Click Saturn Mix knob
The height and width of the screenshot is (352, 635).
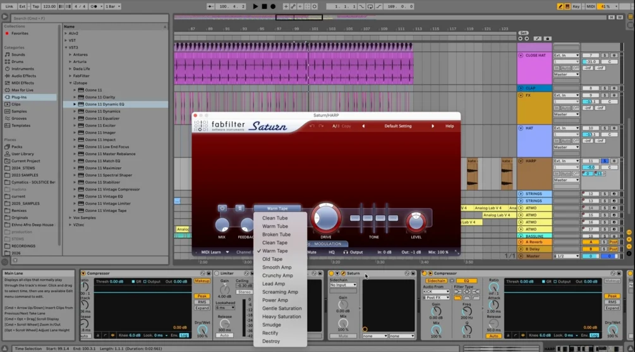pos(222,225)
